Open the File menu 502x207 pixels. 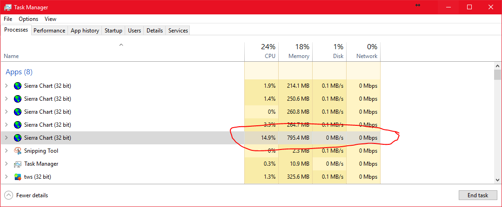(8, 19)
